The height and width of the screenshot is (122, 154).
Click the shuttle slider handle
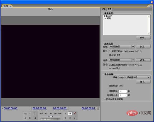(x=51, y=116)
